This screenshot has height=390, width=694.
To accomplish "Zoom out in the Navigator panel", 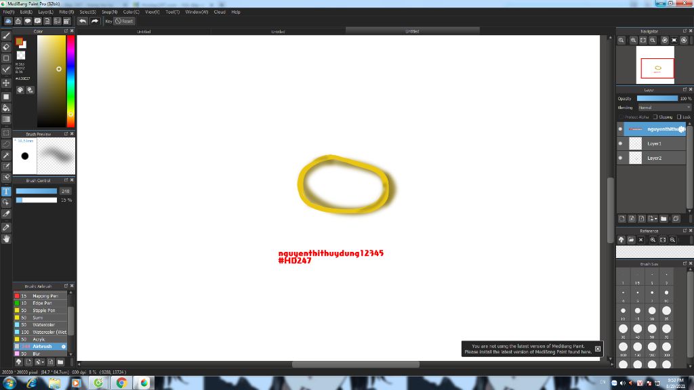I will click(x=653, y=40).
